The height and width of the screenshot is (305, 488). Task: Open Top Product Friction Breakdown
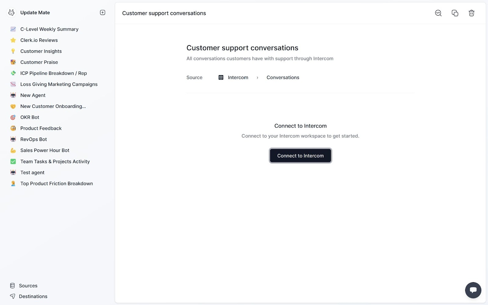point(57,184)
